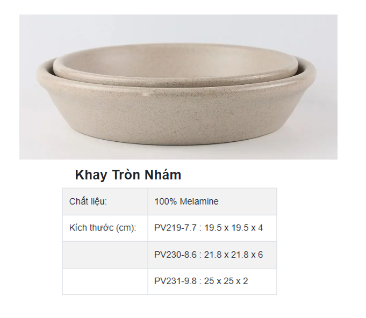Click the empty cell beside PV230-8.6
Image resolution: width=366 pixels, height=318 pixels.
point(105,255)
